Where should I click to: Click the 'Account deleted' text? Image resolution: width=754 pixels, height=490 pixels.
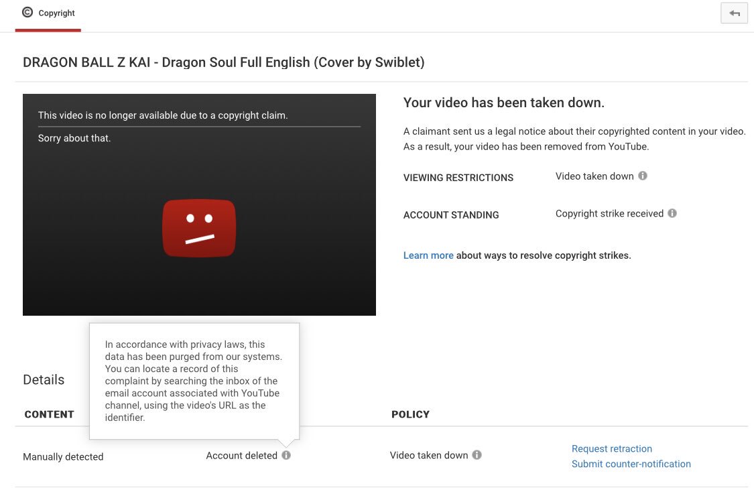point(241,455)
